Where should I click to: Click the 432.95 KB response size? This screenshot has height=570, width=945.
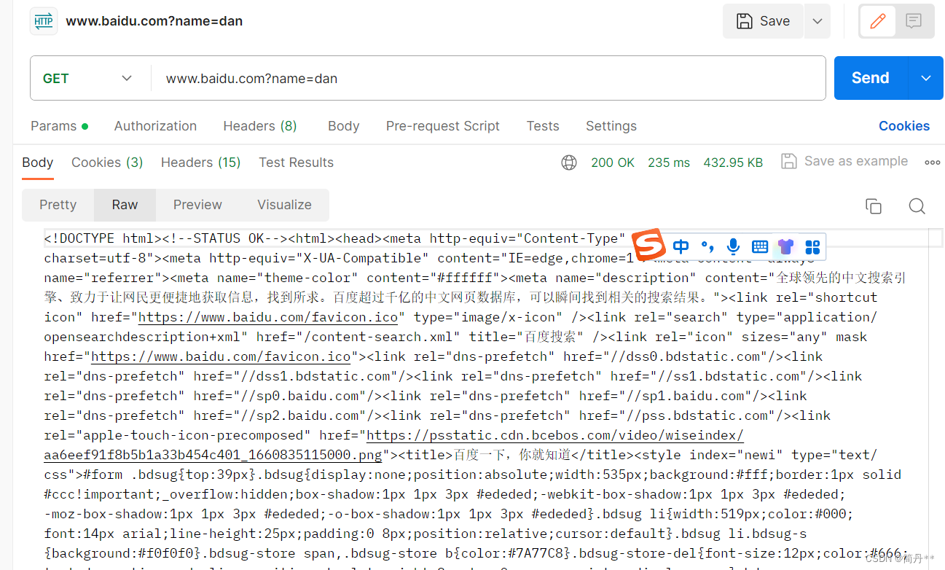[733, 163]
